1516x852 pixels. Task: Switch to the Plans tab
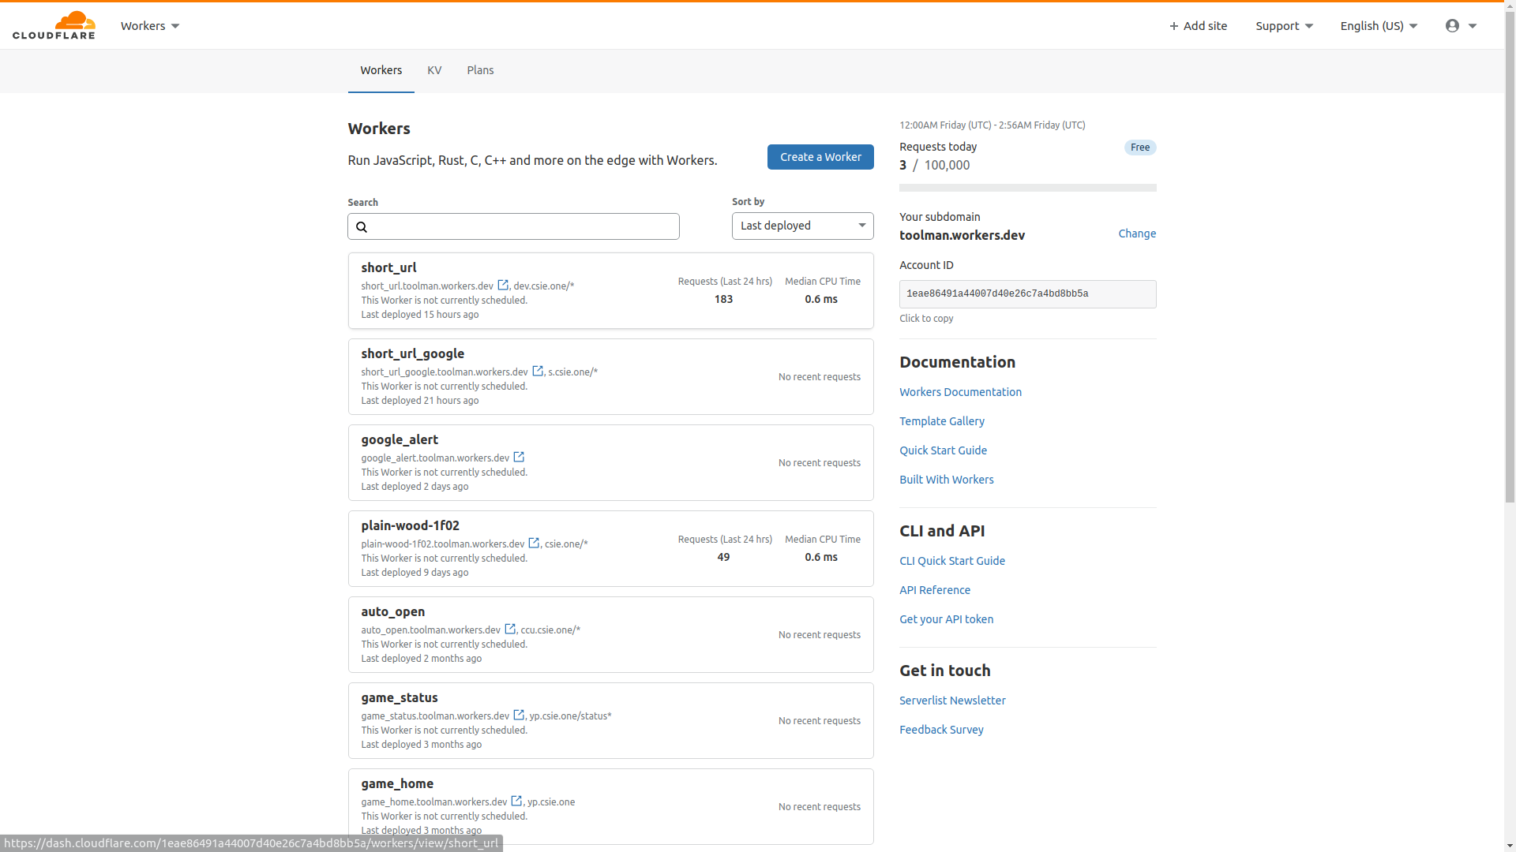coord(480,70)
